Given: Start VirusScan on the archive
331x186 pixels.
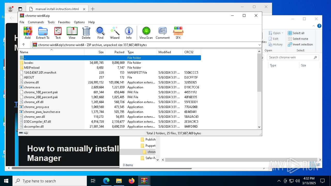Looking at the screenshot, I should 146,33.
